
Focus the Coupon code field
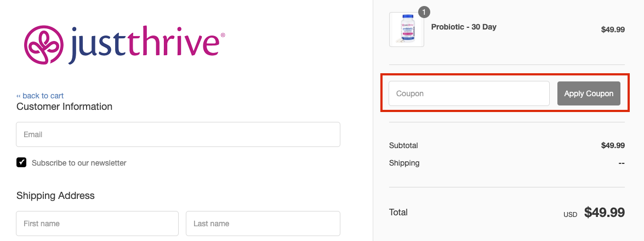469,93
